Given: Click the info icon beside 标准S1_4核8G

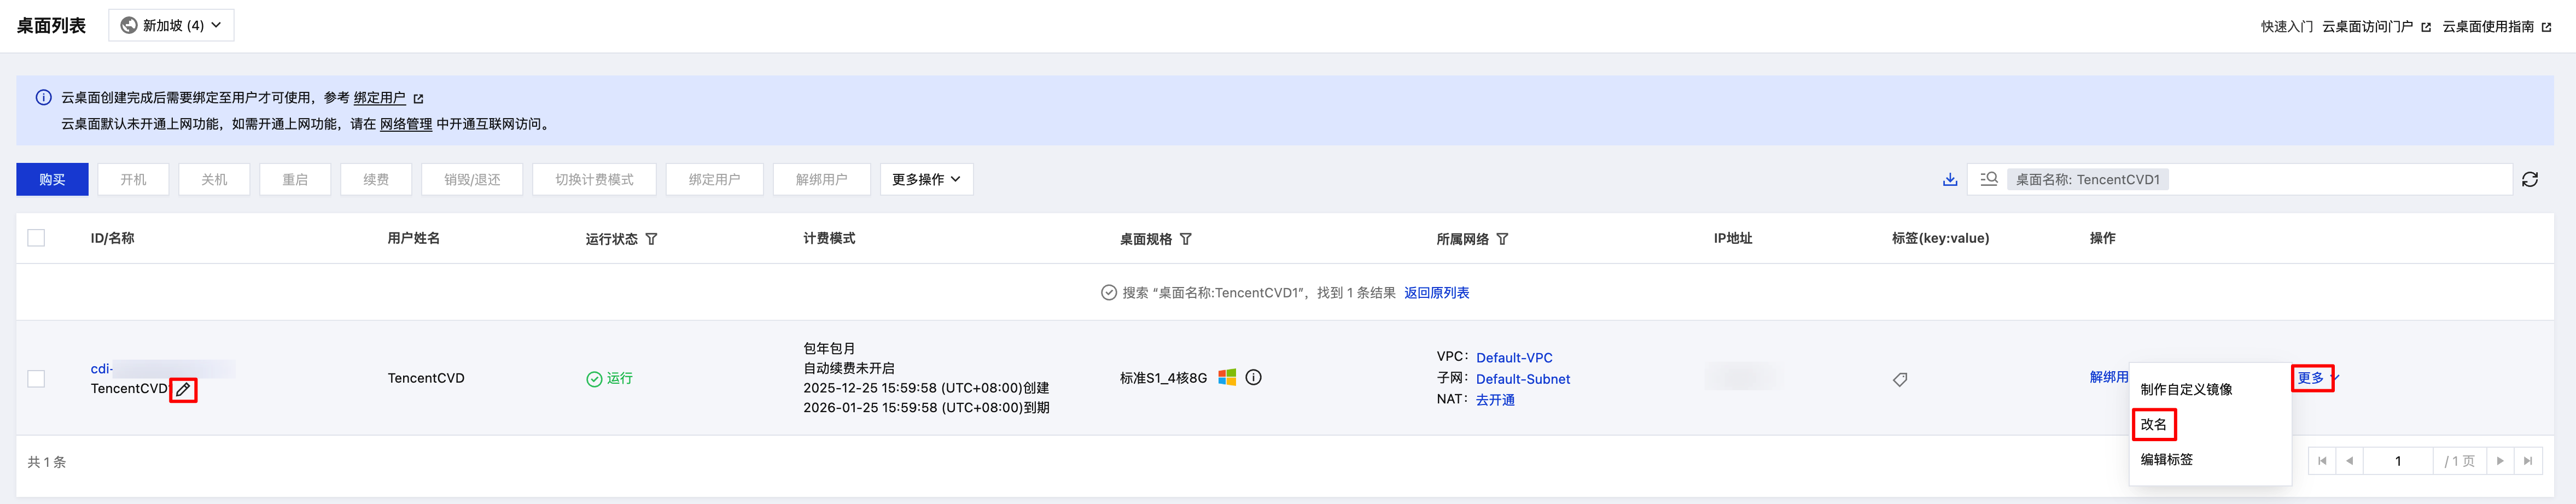Looking at the screenshot, I should coord(1253,378).
